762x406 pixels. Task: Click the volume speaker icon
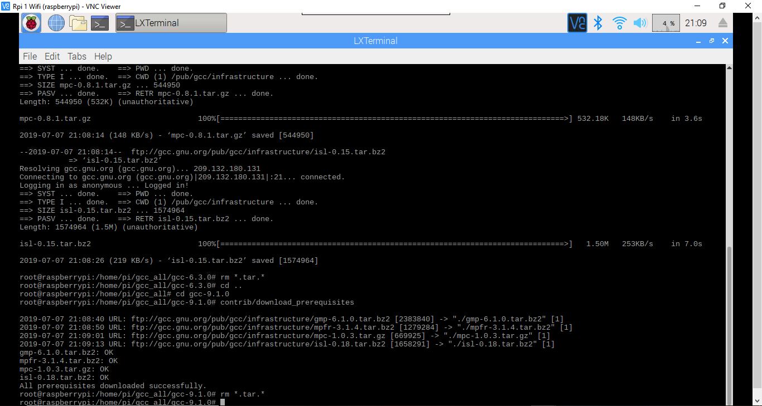tap(640, 23)
